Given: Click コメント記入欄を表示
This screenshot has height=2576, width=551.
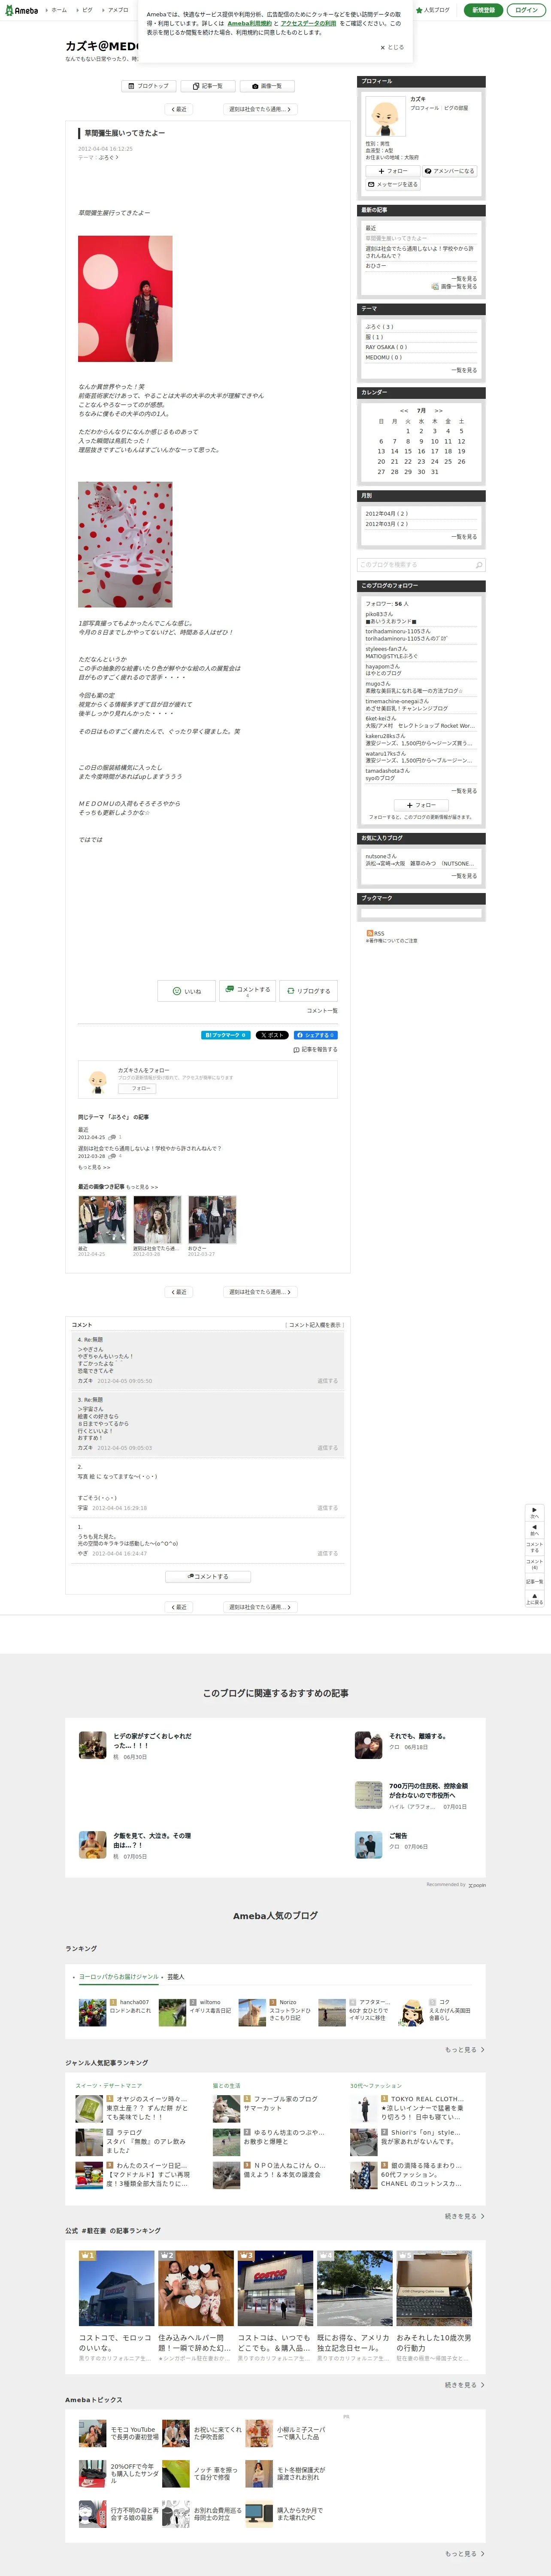Looking at the screenshot, I should [x=315, y=1324].
